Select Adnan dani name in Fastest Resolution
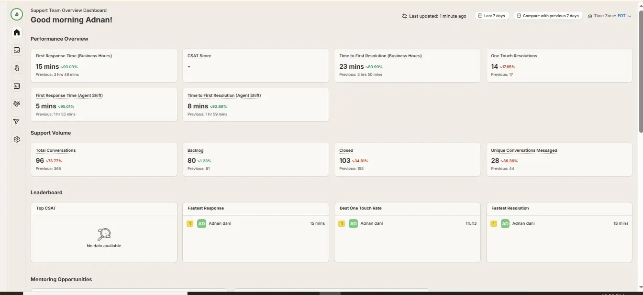643x295 pixels. click(x=523, y=223)
